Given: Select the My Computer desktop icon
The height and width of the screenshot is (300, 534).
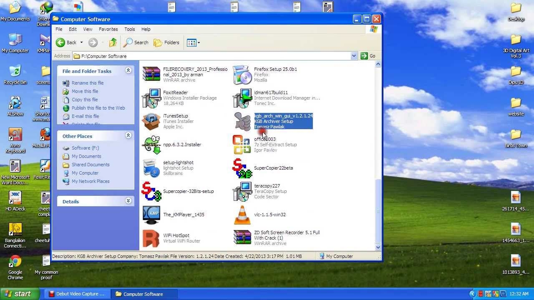Looking at the screenshot, I should click(15, 40).
